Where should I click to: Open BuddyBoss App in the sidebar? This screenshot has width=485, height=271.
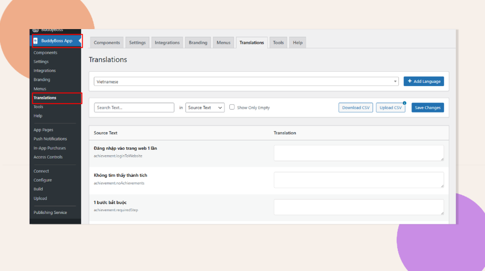tap(57, 41)
